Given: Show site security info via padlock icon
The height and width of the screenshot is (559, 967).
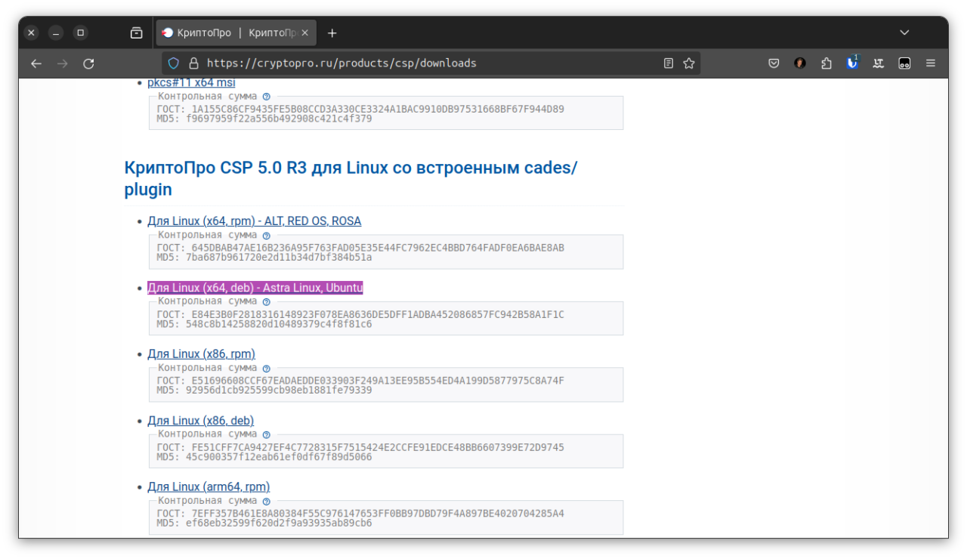Looking at the screenshot, I should 193,63.
